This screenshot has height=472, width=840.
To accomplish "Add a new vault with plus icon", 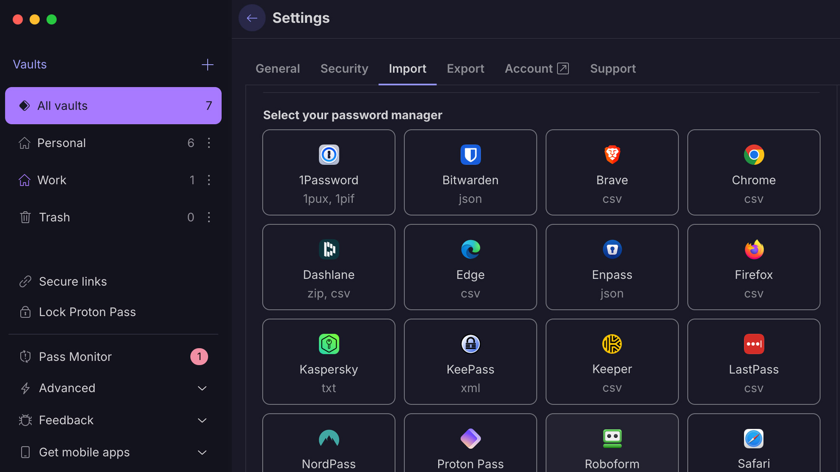I will 207,65.
